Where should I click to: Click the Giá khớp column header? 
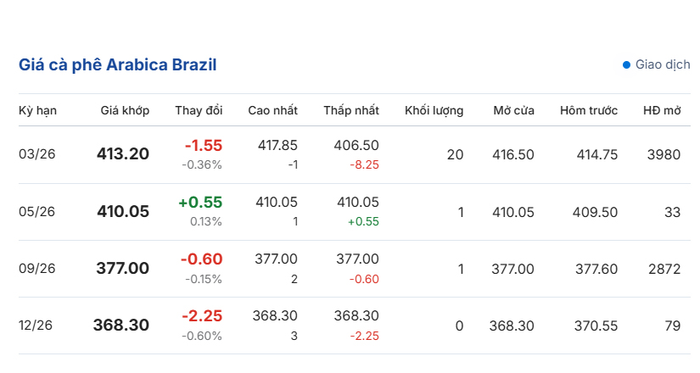125,111
